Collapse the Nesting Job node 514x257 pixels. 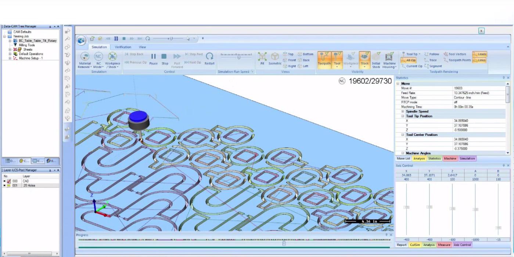(x=4, y=36)
